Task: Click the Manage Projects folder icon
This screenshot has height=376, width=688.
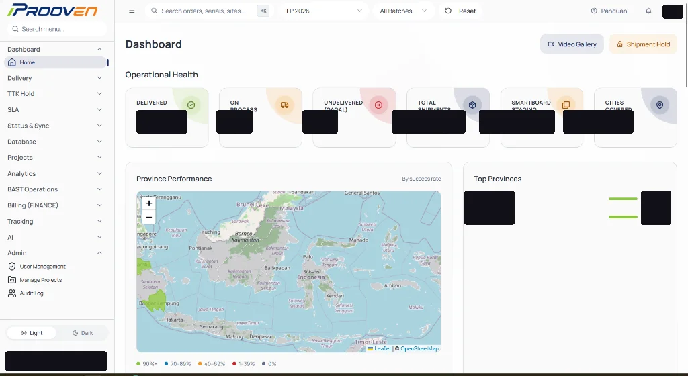Action: 12,279
